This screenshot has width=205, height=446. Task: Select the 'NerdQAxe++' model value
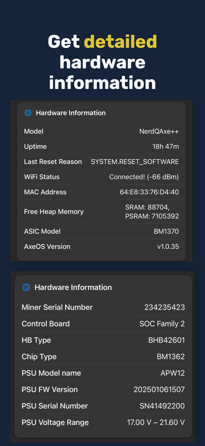[x=159, y=132]
